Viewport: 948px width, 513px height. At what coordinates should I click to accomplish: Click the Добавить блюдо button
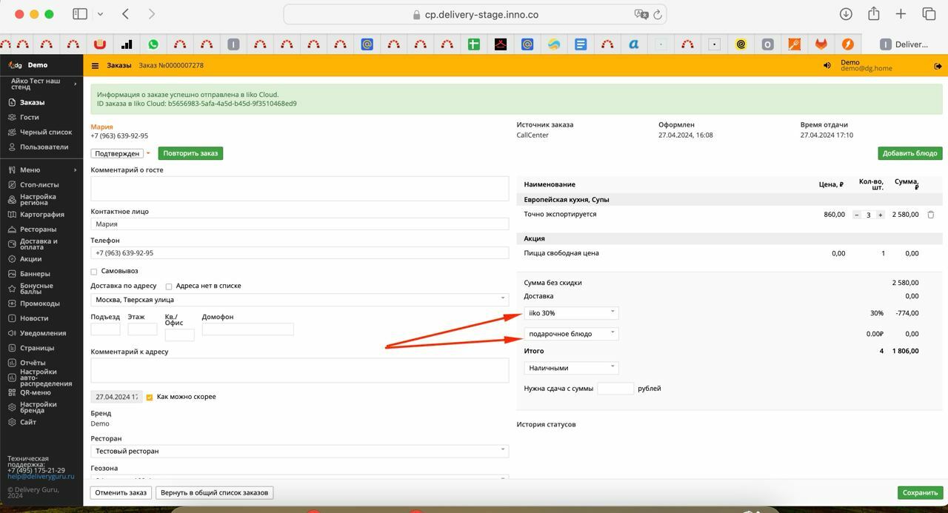coord(909,153)
